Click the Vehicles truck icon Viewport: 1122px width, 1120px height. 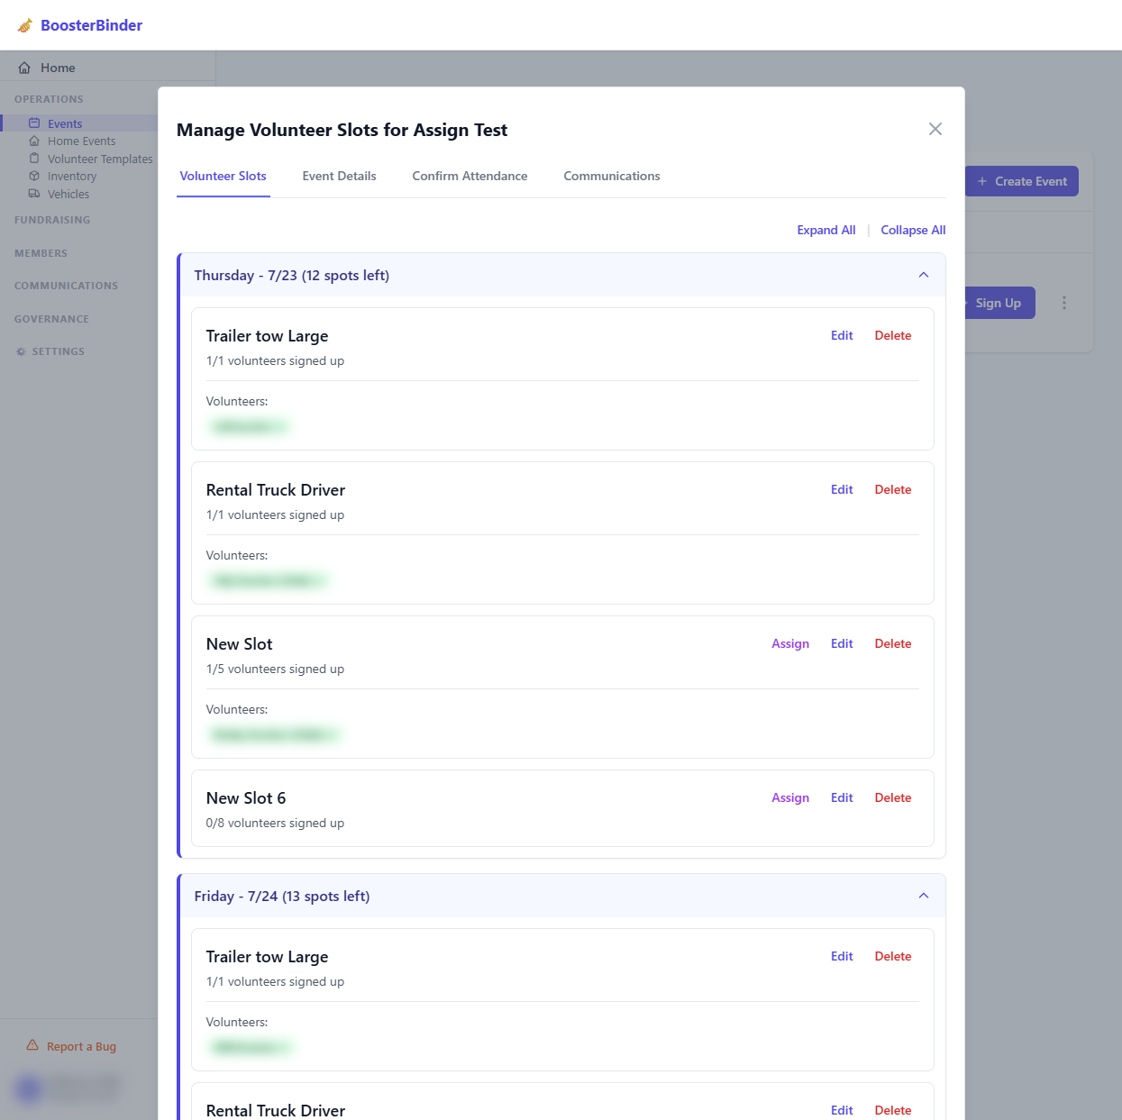(34, 194)
